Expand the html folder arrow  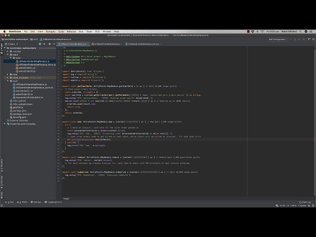point(8,74)
